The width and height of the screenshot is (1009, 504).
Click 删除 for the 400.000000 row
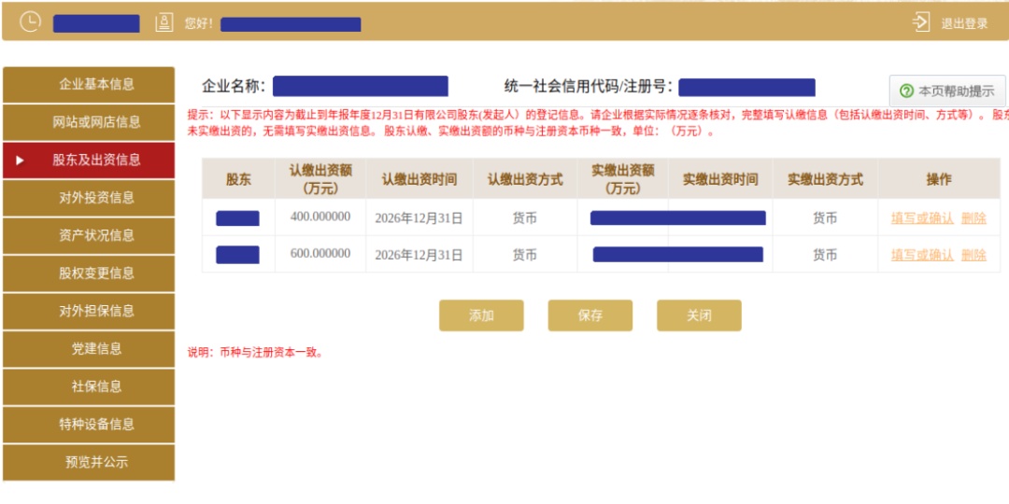pos(973,218)
